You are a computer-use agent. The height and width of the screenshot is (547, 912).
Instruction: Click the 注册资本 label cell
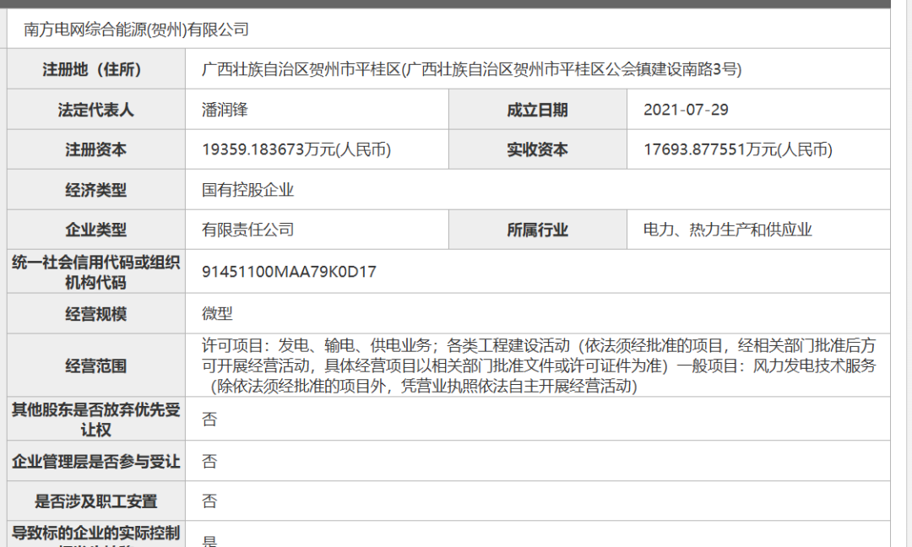(x=96, y=149)
